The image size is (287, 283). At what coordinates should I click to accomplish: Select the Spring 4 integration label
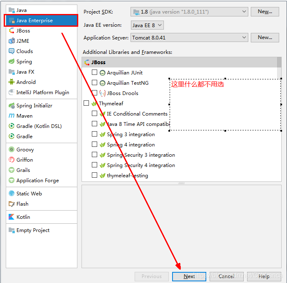coord(131,145)
